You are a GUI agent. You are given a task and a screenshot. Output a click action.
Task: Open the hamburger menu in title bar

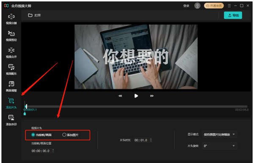(x=229, y=6)
